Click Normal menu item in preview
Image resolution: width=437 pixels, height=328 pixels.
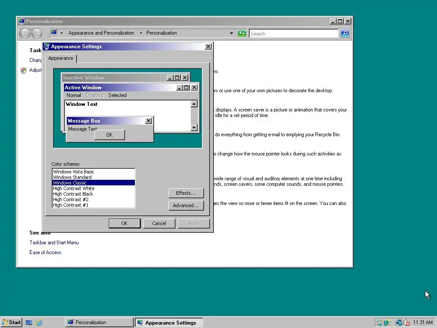click(x=73, y=95)
